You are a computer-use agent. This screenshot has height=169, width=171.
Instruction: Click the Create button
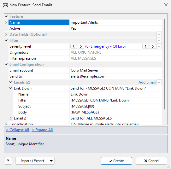click(116, 161)
